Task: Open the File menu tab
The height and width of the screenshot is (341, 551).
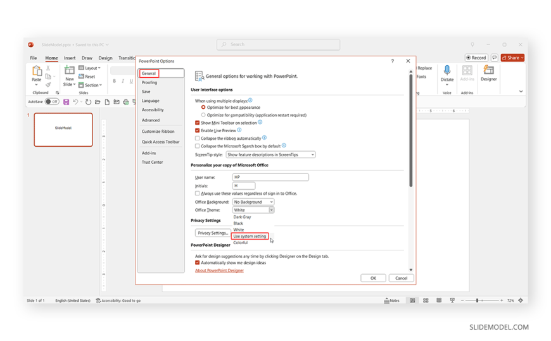Action: point(34,58)
